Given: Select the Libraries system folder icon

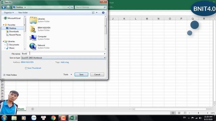Looking at the screenshot, I should click(33, 20).
